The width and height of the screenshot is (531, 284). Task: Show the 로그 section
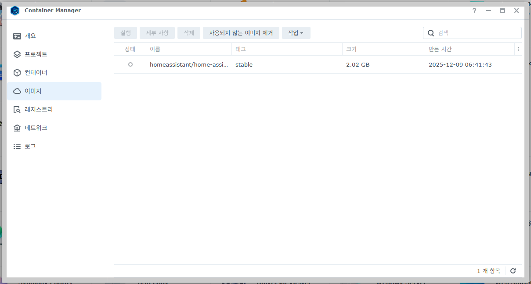tap(54, 146)
